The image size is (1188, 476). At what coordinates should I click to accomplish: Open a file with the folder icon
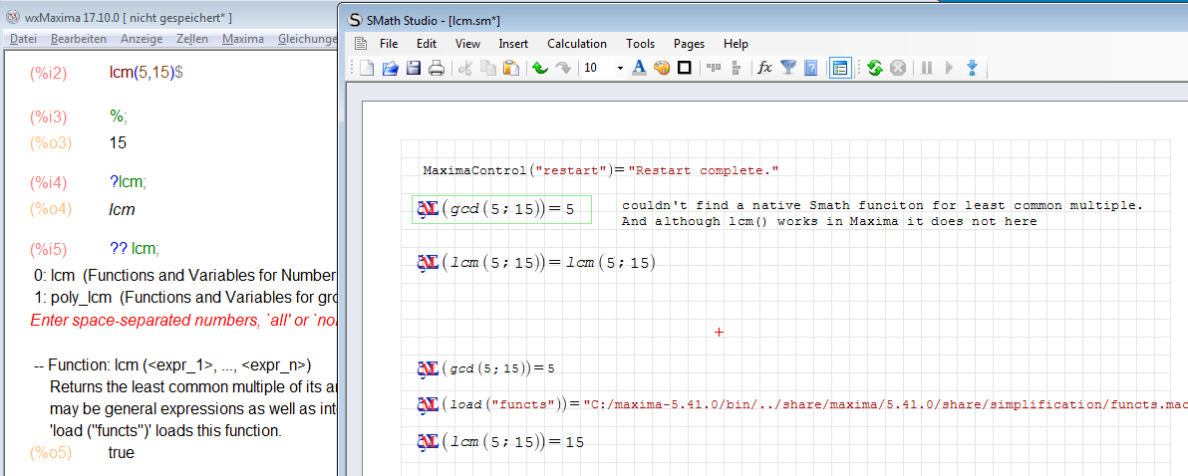390,68
